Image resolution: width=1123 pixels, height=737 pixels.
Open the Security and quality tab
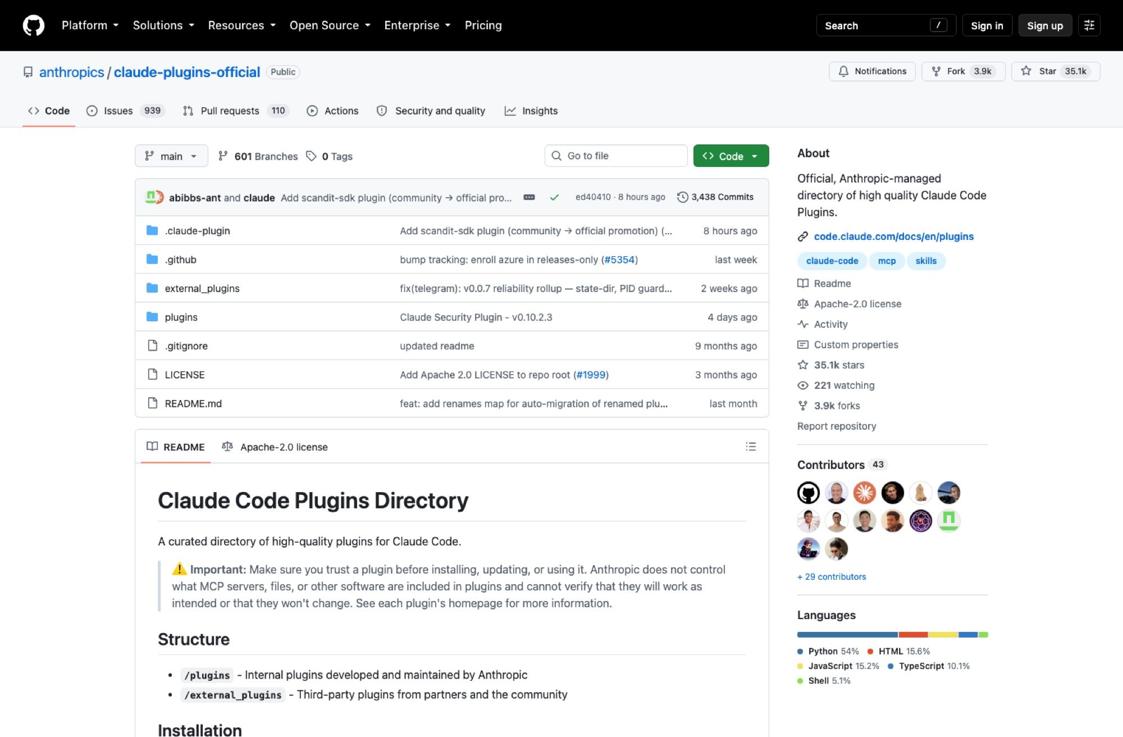[431, 111]
